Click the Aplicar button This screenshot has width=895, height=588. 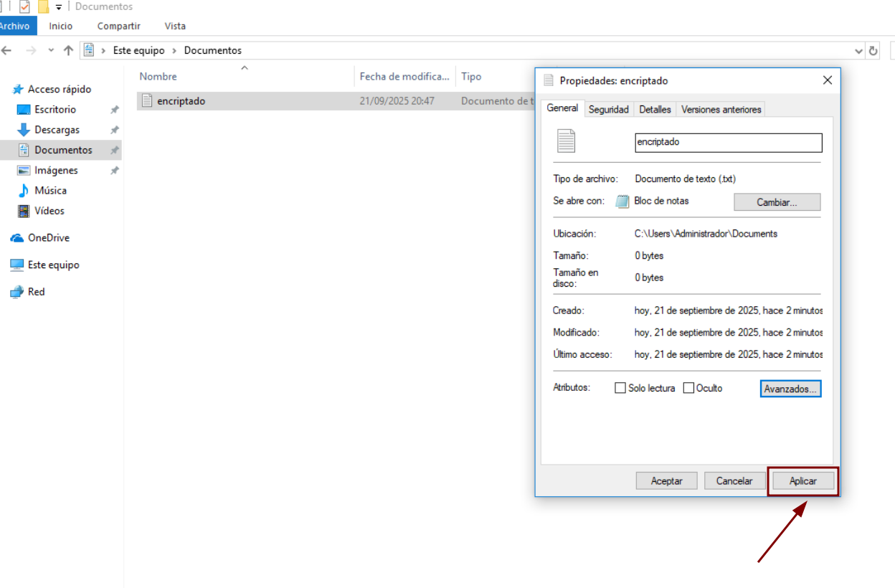coord(802,481)
